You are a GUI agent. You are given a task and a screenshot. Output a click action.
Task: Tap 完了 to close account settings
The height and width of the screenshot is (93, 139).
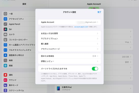(x=99, y=12)
